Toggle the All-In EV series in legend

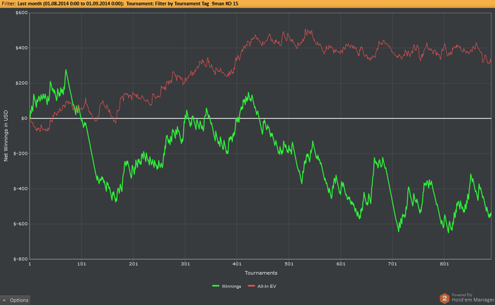click(267, 286)
